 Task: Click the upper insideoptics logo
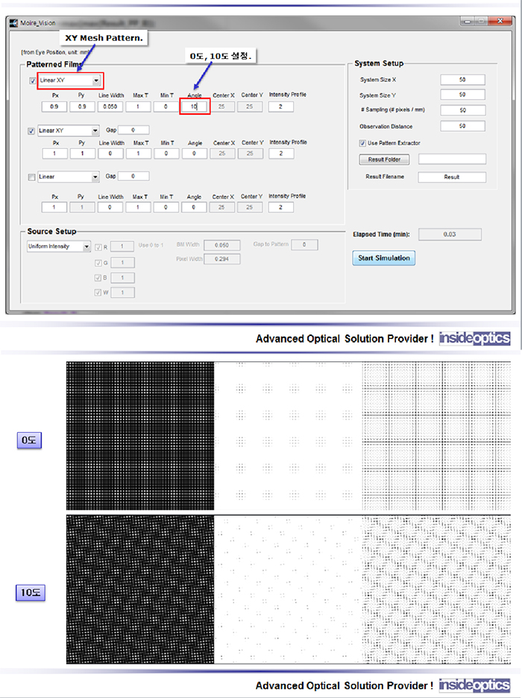(x=474, y=338)
